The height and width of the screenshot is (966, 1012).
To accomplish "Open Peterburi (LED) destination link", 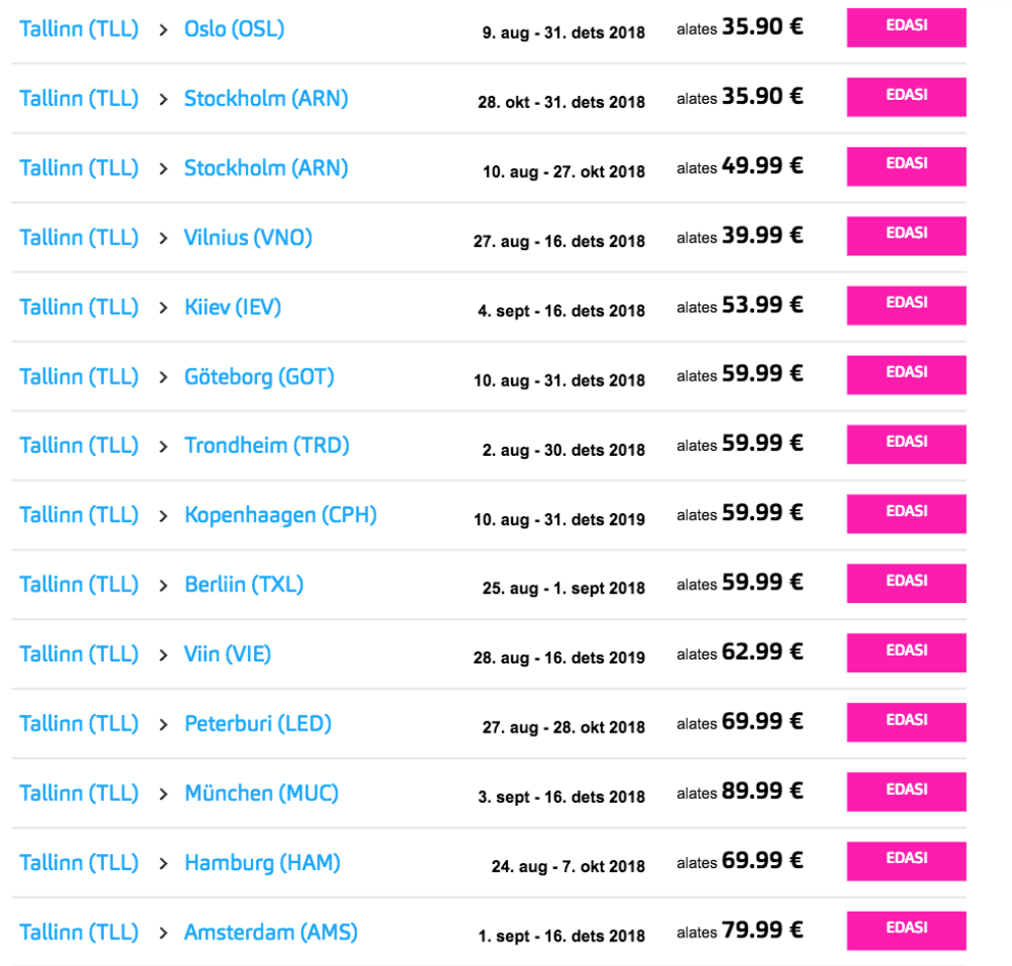I will pyautogui.click(x=257, y=724).
